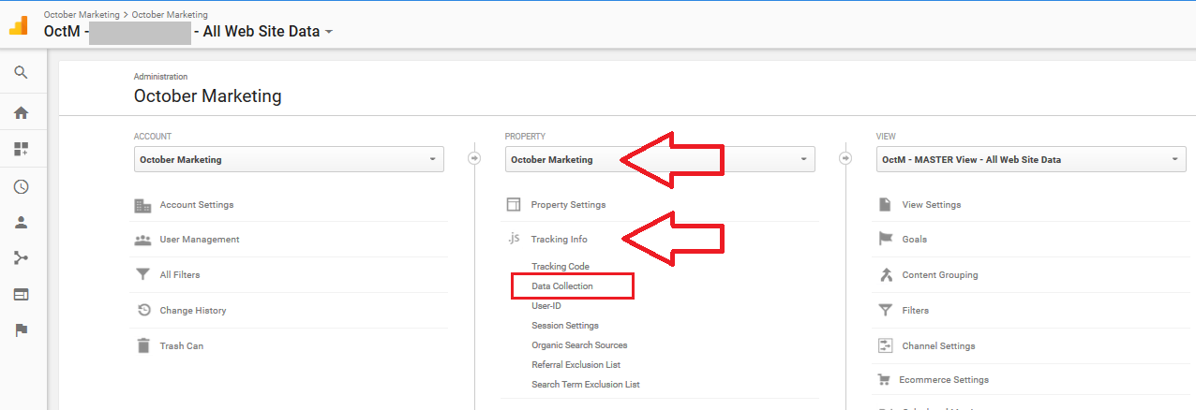The height and width of the screenshot is (410, 1196).
Task: Click the Trash Can bin icon
Action: (x=143, y=345)
